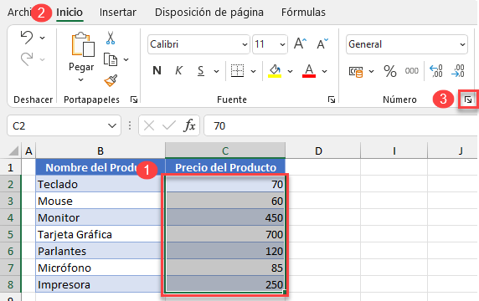The height and width of the screenshot is (301, 479).
Task: Open font color dropdown arrow
Action: click(x=324, y=71)
